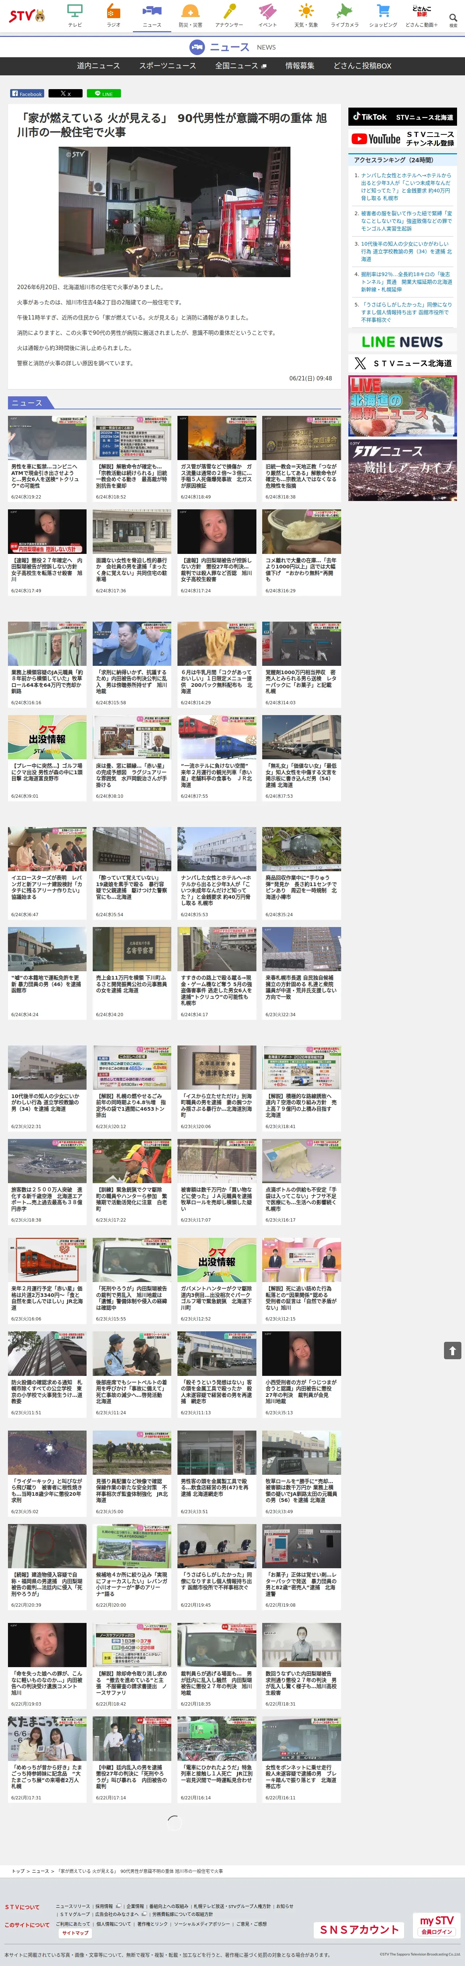
Task: Open the ご利用にあたって footer link
Action: click(x=72, y=1924)
